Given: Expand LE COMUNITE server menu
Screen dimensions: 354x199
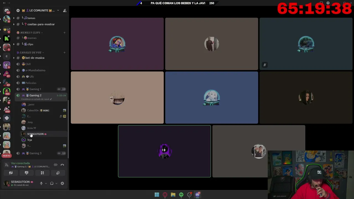Looking at the screenshot, I should [58, 11].
